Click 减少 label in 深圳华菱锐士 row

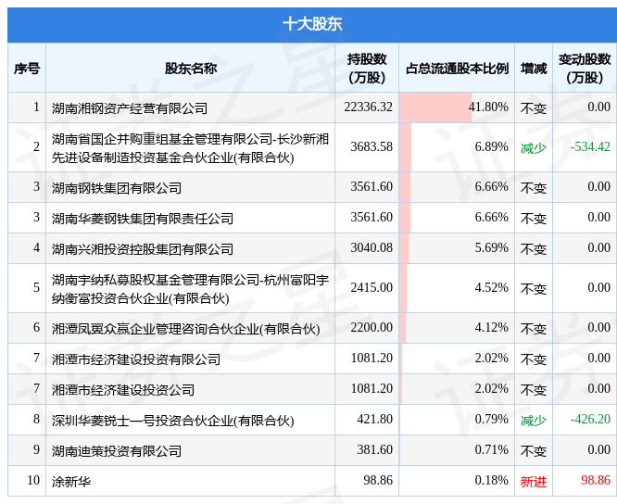[534, 421]
